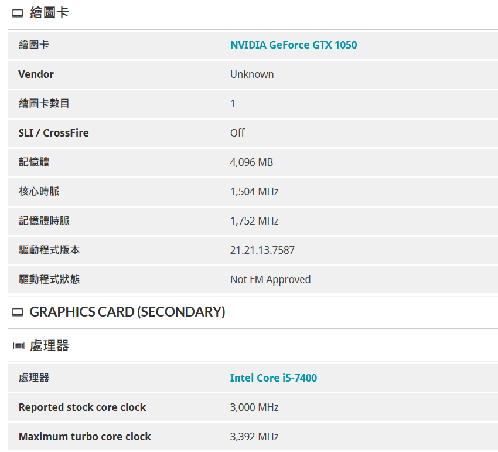Click the 繪圖卡 row label in table
This screenshot has width=498, height=452.
pyautogui.click(x=33, y=45)
